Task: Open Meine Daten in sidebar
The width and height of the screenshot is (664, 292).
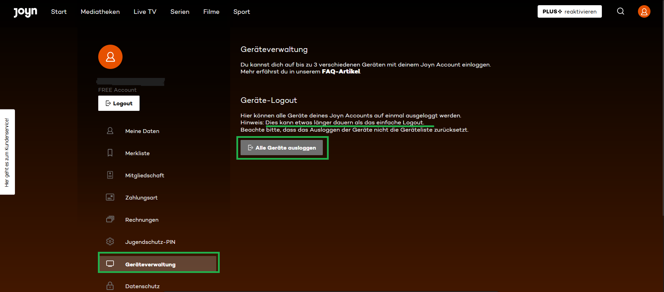Action: (x=142, y=131)
